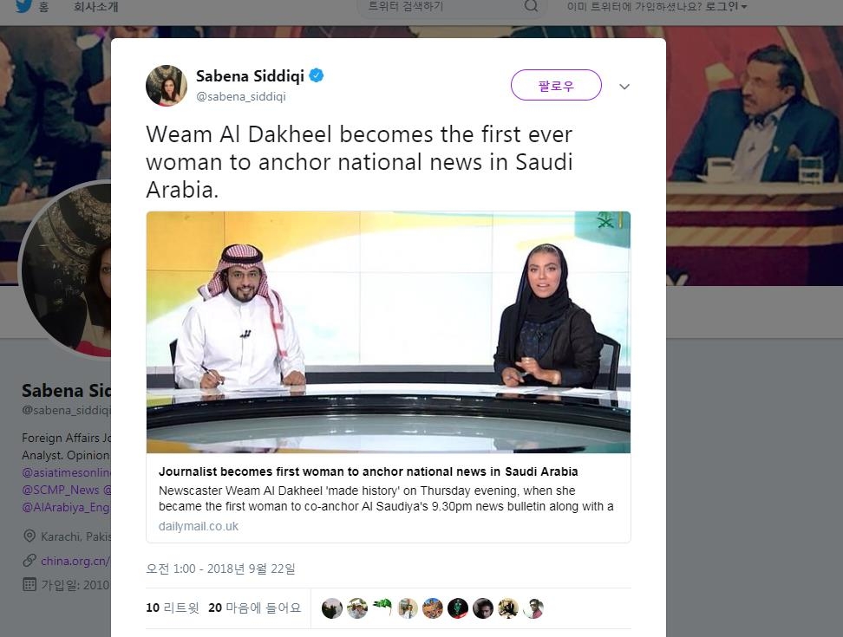Click the last liker avatar in row
Image resolution: width=843 pixels, height=637 pixels.
pos(533,608)
